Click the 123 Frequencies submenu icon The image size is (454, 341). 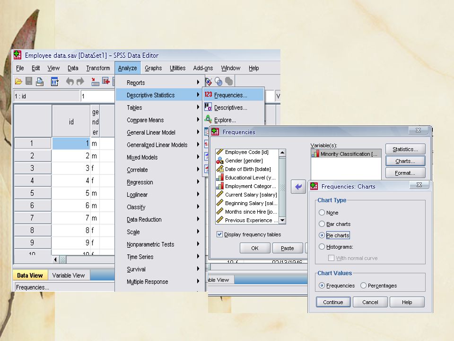click(x=208, y=95)
